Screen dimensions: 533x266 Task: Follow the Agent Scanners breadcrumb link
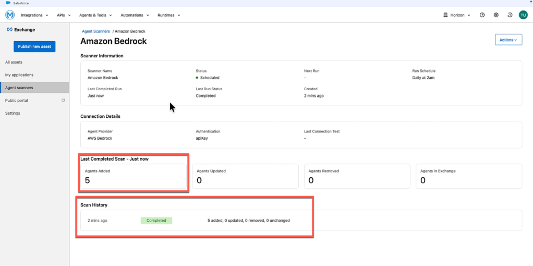pos(96,31)
